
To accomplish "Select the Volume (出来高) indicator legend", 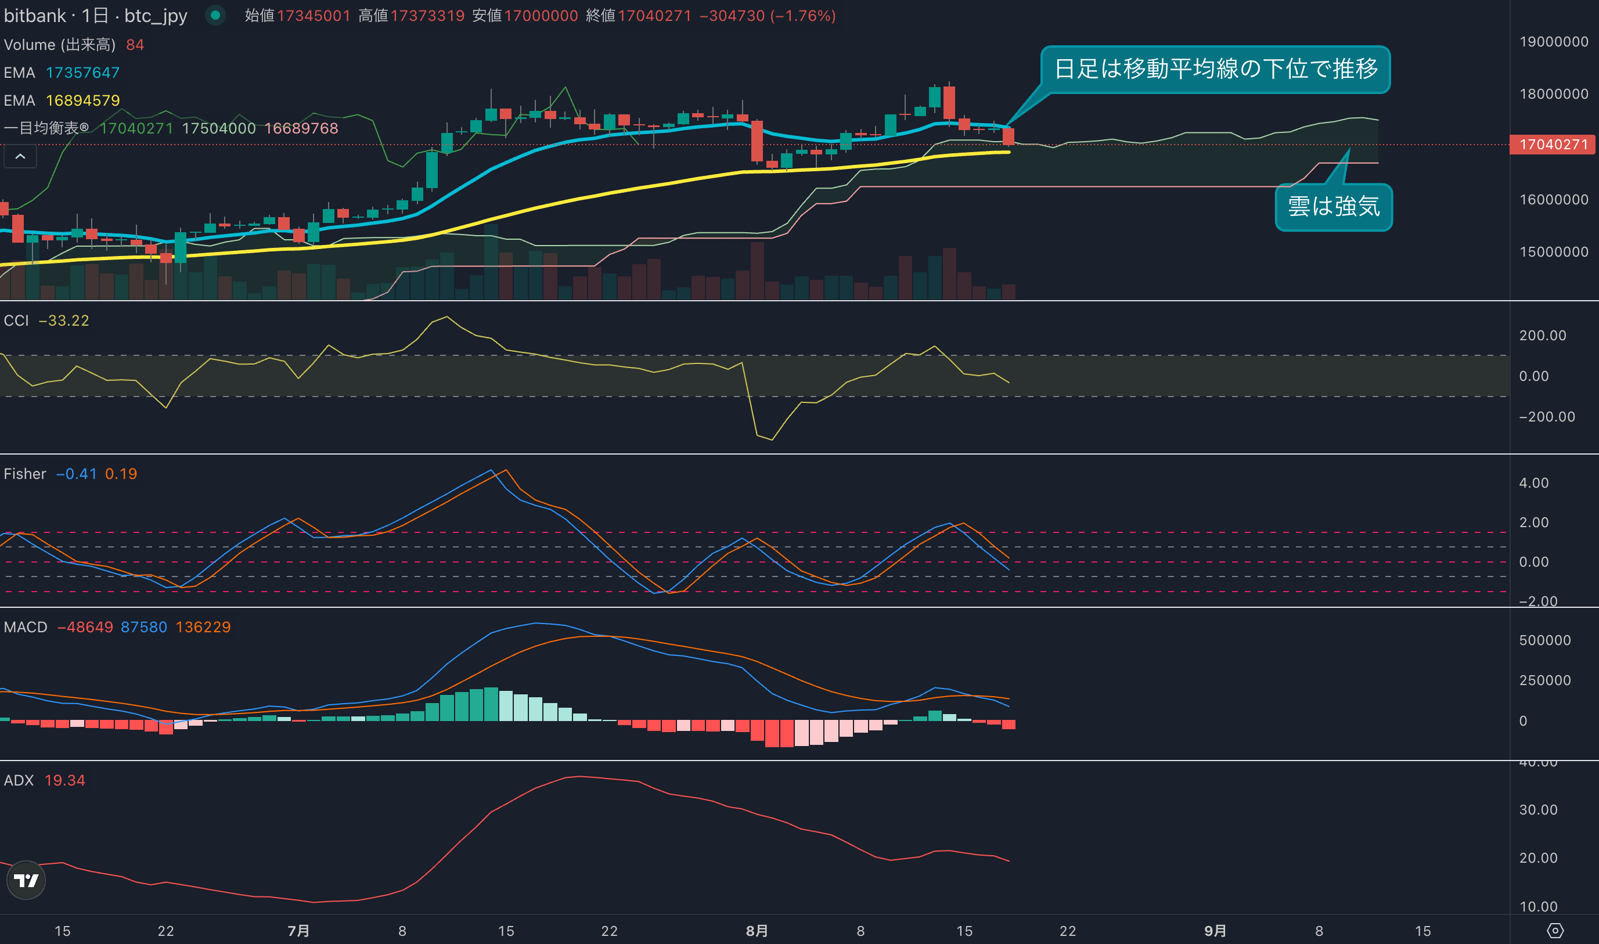I will tap(60, 45).
